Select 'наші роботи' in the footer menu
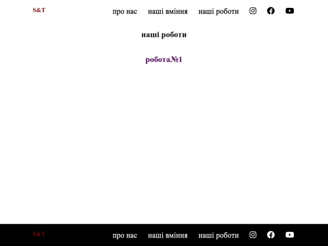Image resolution: width=328 pixels, height=246 pixels. coord(219,235)
